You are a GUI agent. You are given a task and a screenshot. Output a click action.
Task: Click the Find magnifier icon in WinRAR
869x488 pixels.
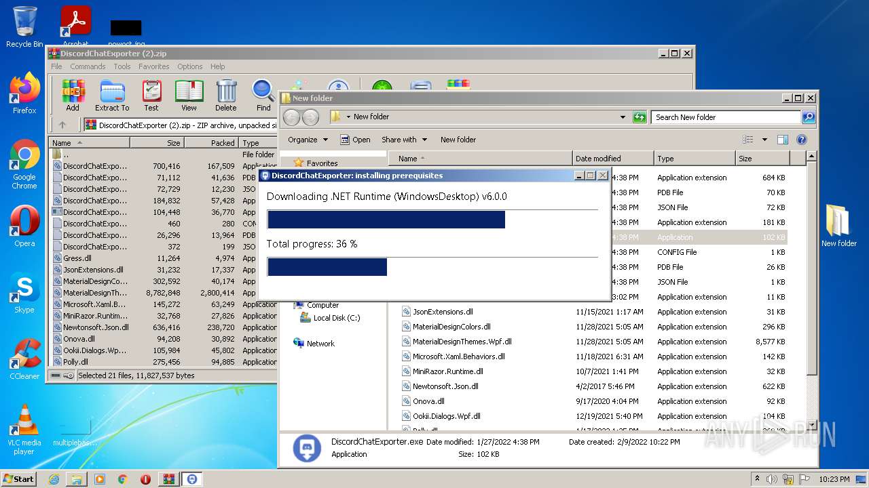point(263,95)
